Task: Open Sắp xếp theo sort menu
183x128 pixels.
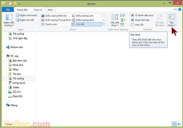Action: [115, 20]
